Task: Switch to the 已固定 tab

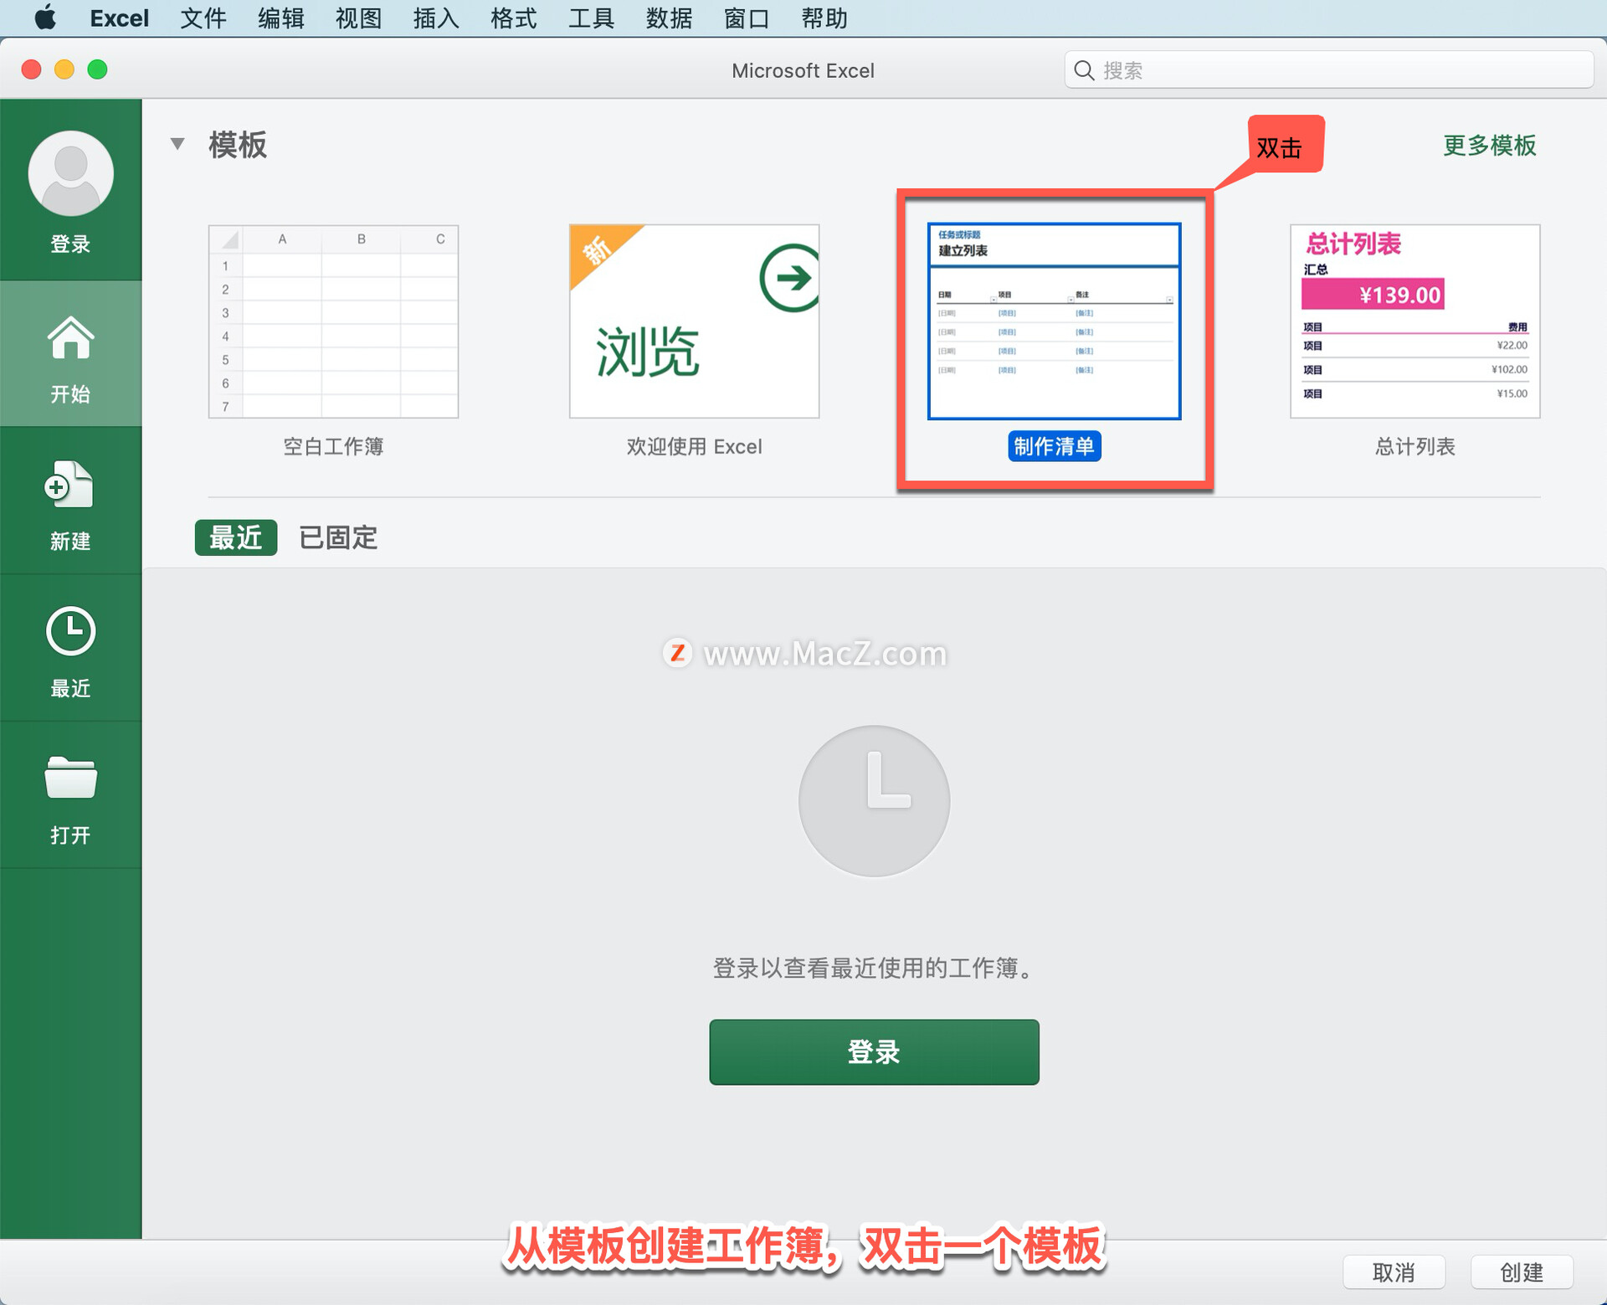Action: (x=338, y=537)
